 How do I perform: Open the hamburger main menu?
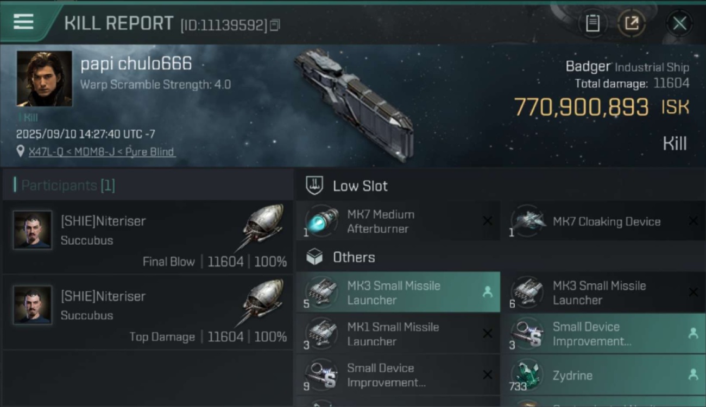(24, 22)
